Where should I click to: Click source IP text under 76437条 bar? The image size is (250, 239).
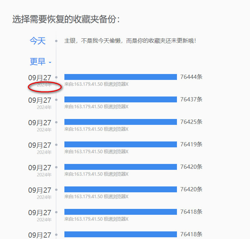pyautogui.click(x=96, y=107)
